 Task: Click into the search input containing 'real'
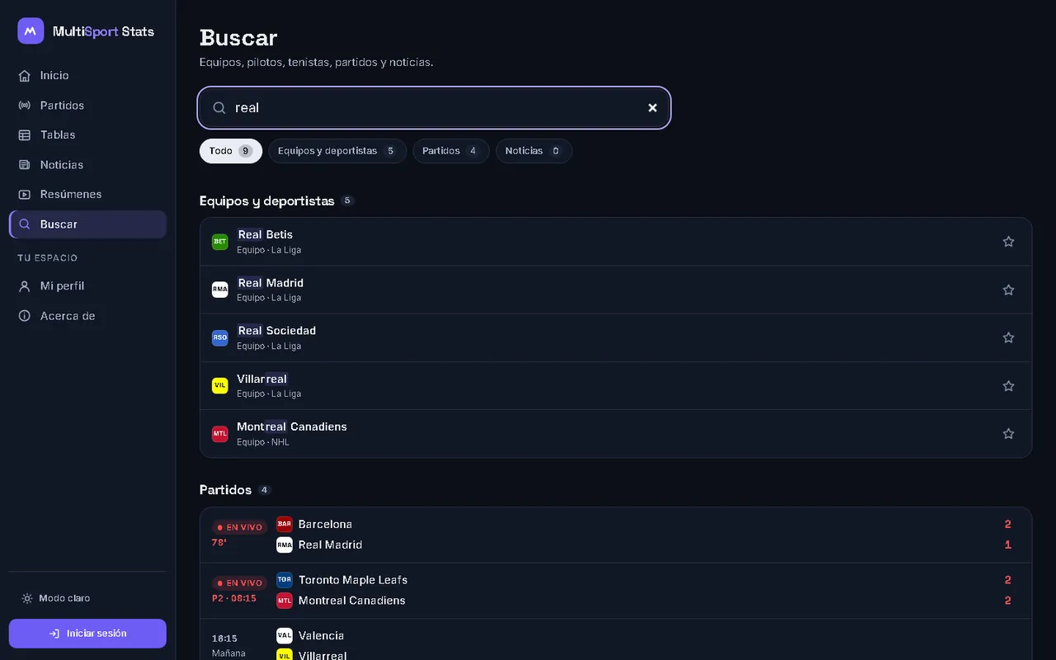pyautogui.click(x=434, y=108)
